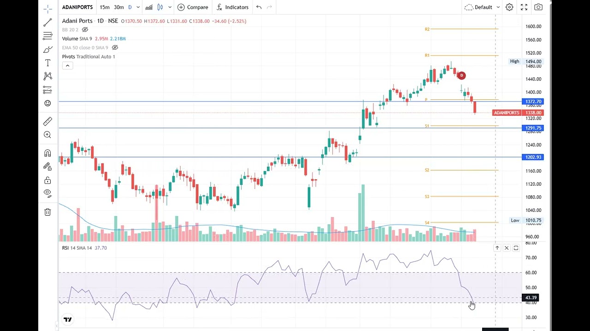Click the ADANIPORTS last price label
590x331 pixels.
pyautogui.click(x=518, y=113)
